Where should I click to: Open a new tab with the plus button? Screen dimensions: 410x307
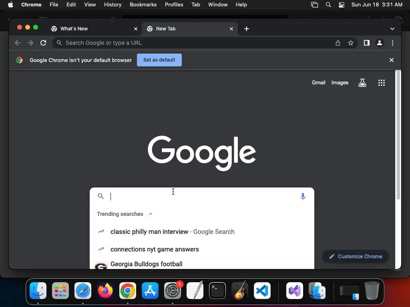point(247,29)
